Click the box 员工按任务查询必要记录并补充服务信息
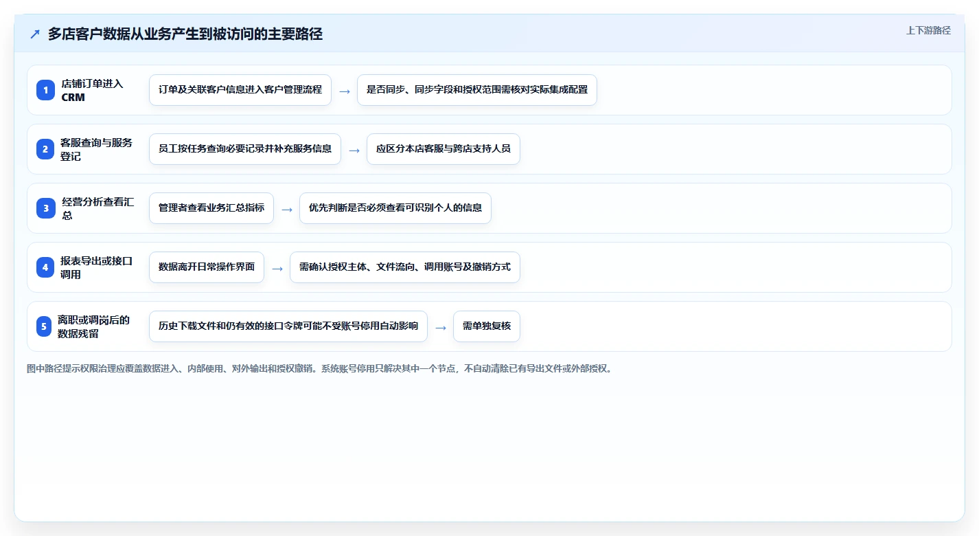Viewport: 979px width, 536px height. (245, 149)
